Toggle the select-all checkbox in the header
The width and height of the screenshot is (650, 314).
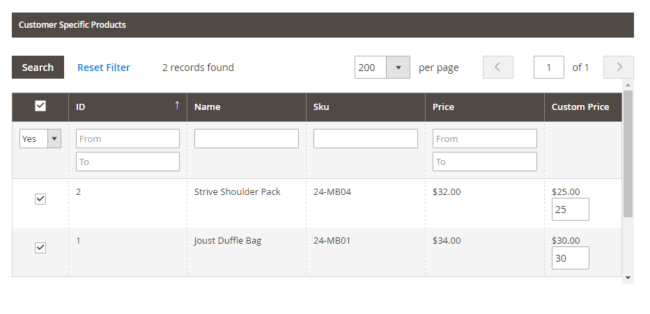click(x=40, y=106)
